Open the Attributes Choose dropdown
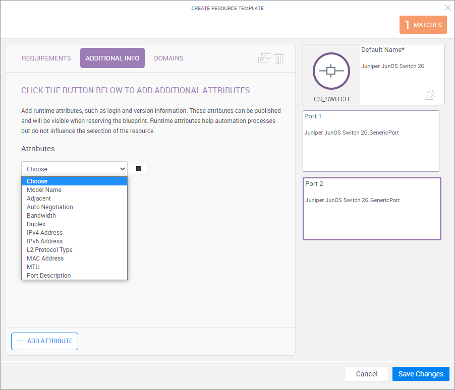This screenshot has width=455, height=390. pos(74,169)
